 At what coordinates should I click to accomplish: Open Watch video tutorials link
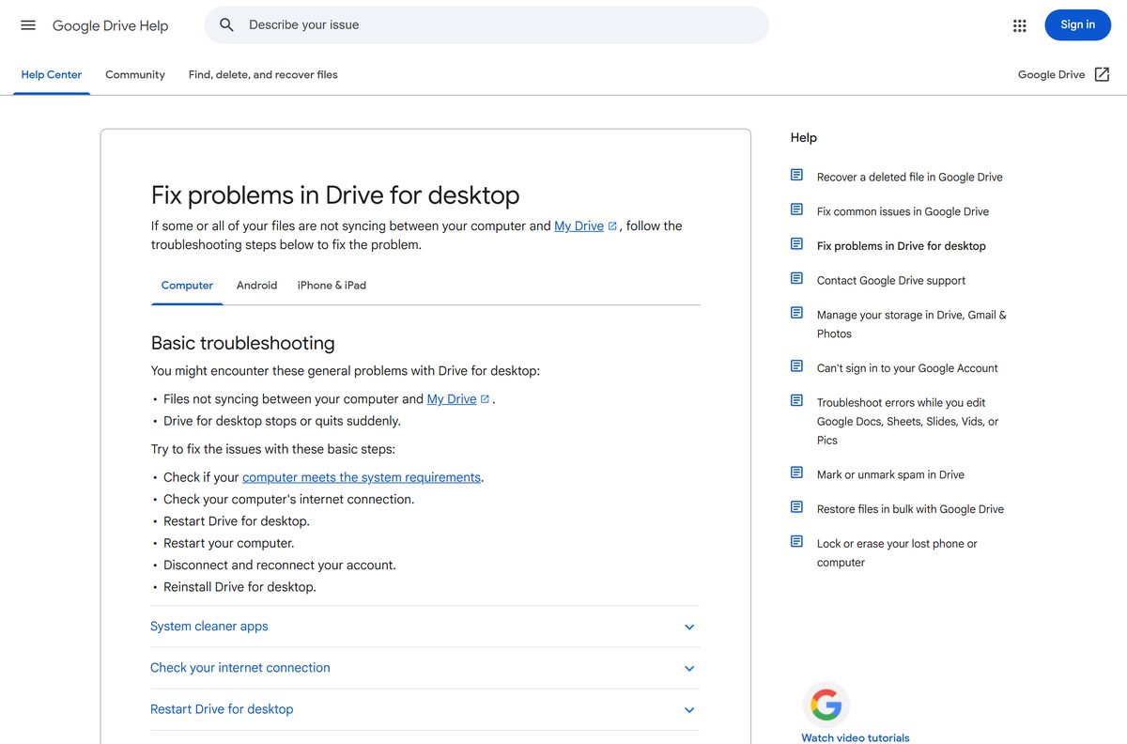[856, 737]
